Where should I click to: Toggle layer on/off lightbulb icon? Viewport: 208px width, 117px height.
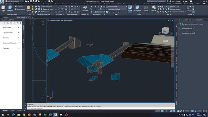158,6
